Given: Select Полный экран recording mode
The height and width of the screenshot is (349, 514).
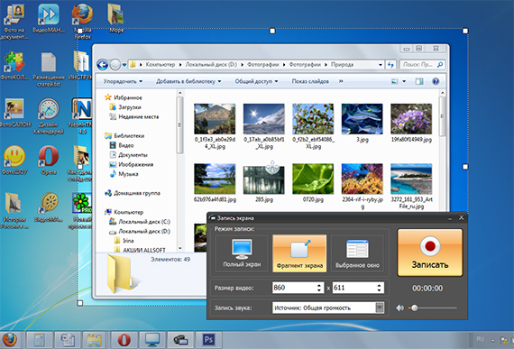Looking at the screenshot, I should click(x=242, y=253).
